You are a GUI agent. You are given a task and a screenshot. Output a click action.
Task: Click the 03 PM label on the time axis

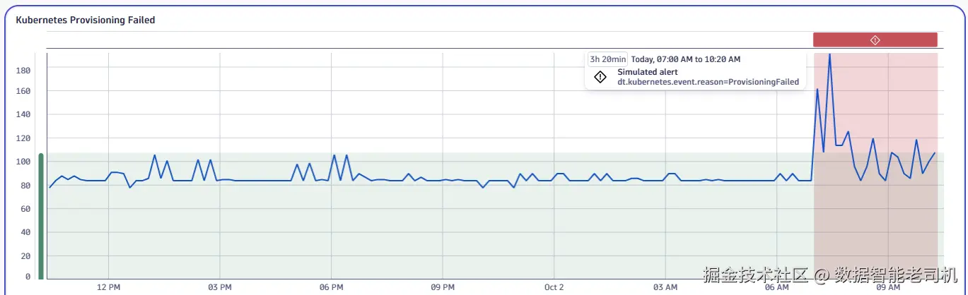tap(220, 287)
